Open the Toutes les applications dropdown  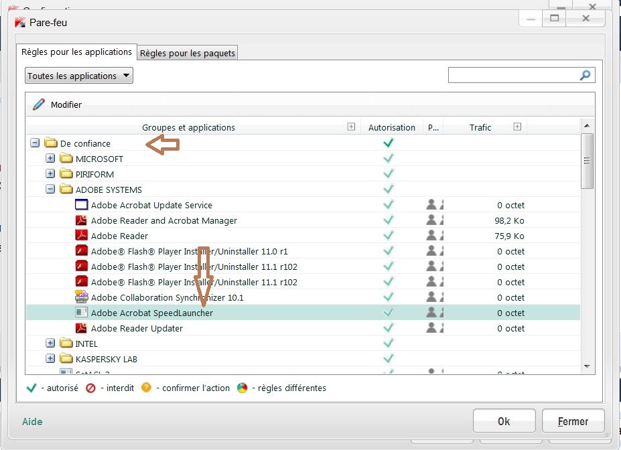79,76
